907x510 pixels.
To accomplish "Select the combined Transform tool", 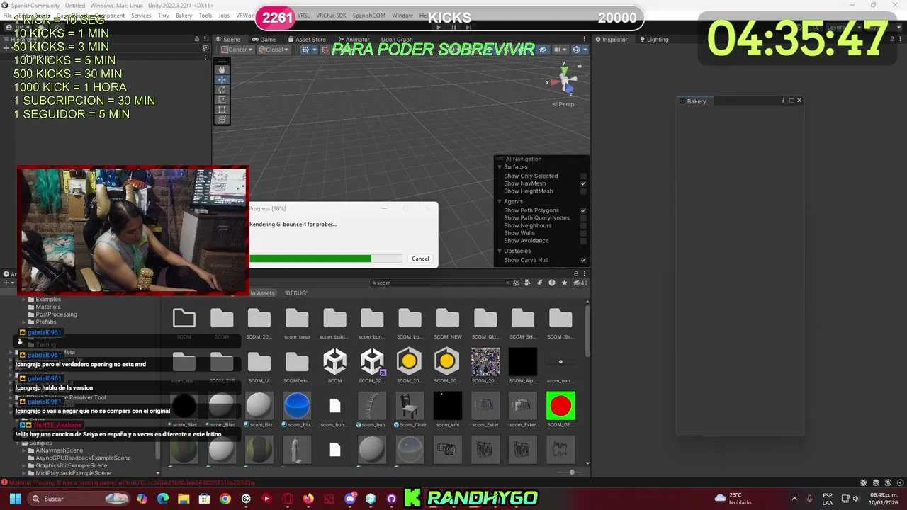I will (222, 119).
